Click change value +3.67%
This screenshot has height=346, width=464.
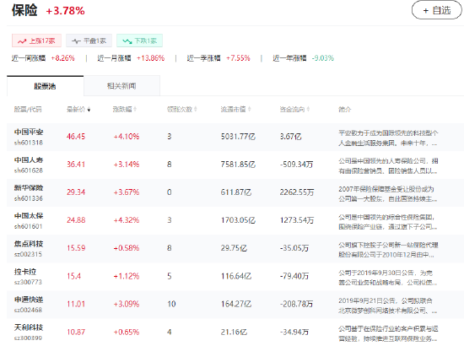coord(127,192)
